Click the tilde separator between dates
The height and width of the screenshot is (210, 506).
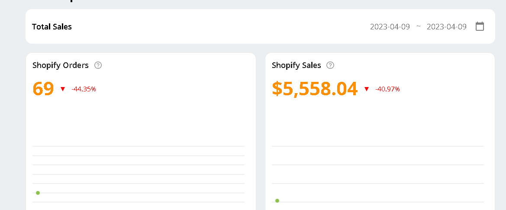coord(418,26)
